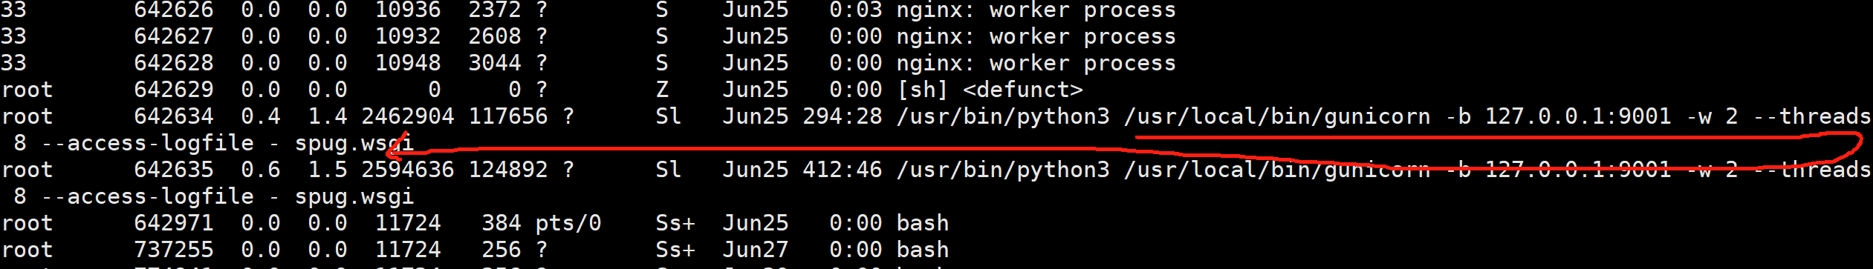Viewport: 1873px width, 269px height.
Task: Click the CPU time 0:03
Action: (856, 10)
